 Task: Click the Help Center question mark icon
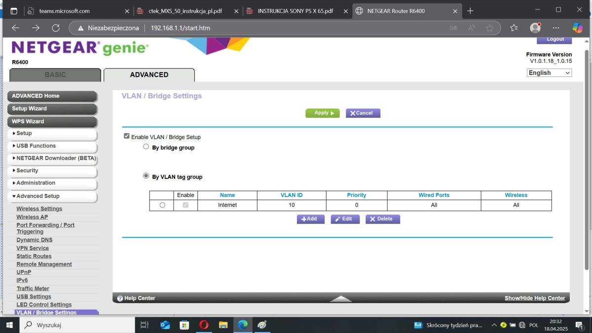click(120, 298)
